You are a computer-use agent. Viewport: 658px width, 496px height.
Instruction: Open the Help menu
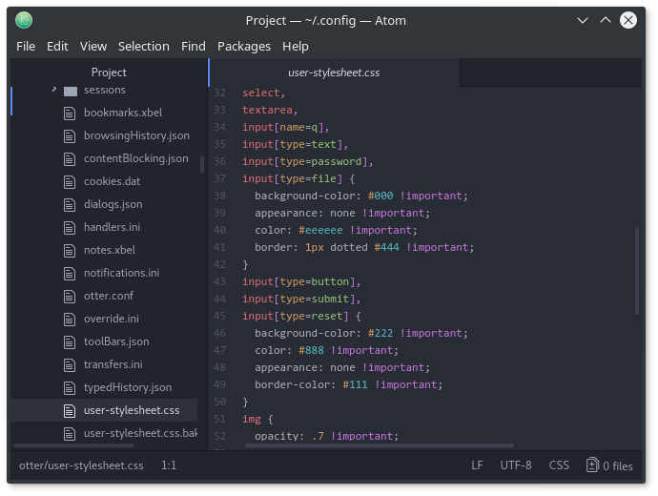295,46
